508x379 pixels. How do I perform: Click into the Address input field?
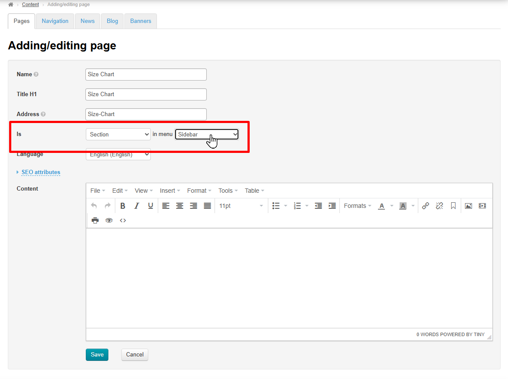[x=146, y=114]
